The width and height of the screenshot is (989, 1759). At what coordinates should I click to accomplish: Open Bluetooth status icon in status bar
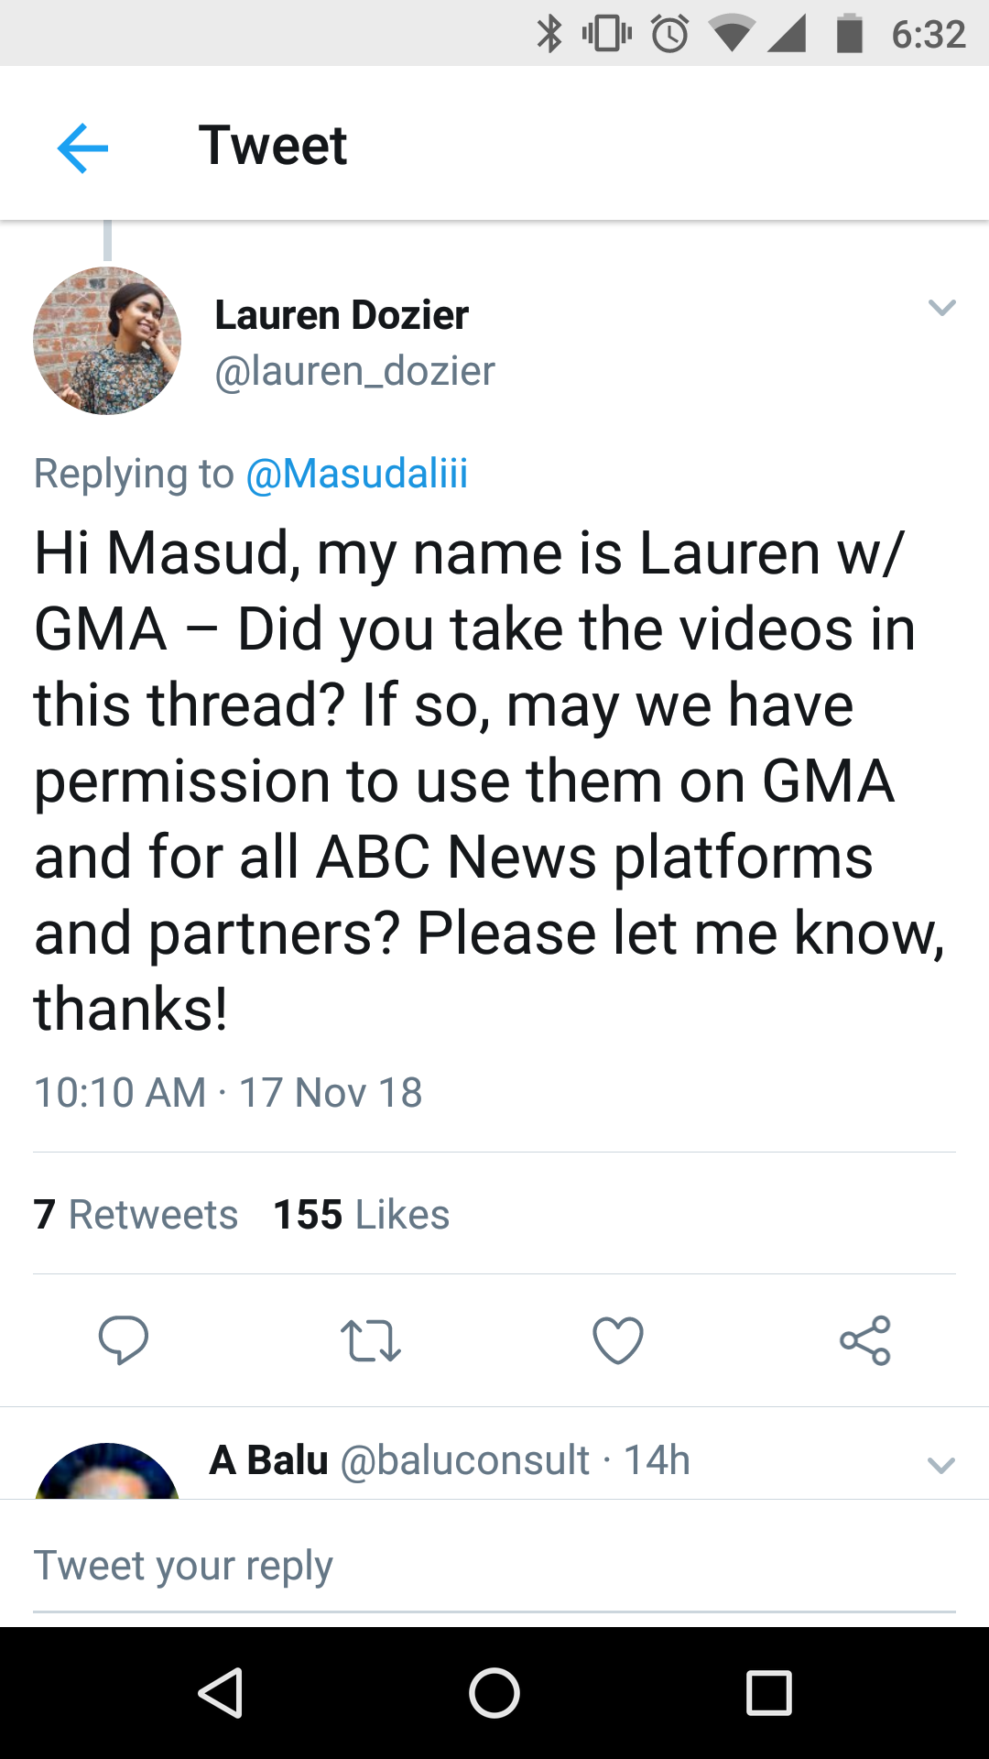(549, 35)
